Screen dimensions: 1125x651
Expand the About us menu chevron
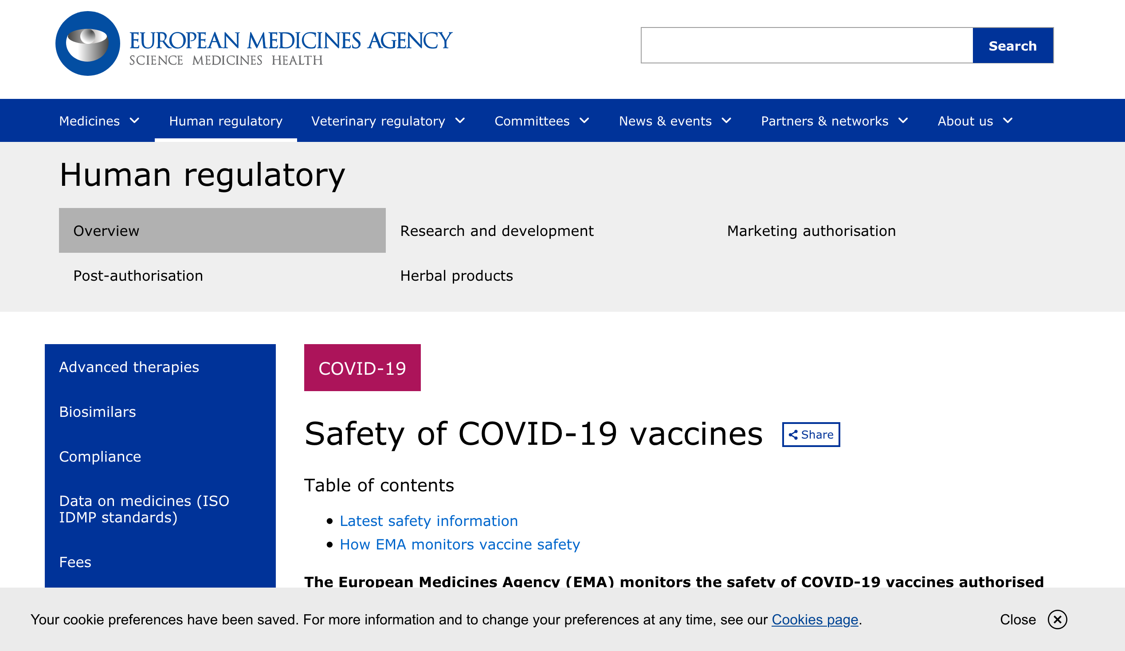pos(1008,121)
